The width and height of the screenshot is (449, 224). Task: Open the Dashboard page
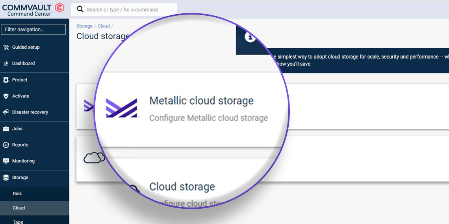(23, 63)
